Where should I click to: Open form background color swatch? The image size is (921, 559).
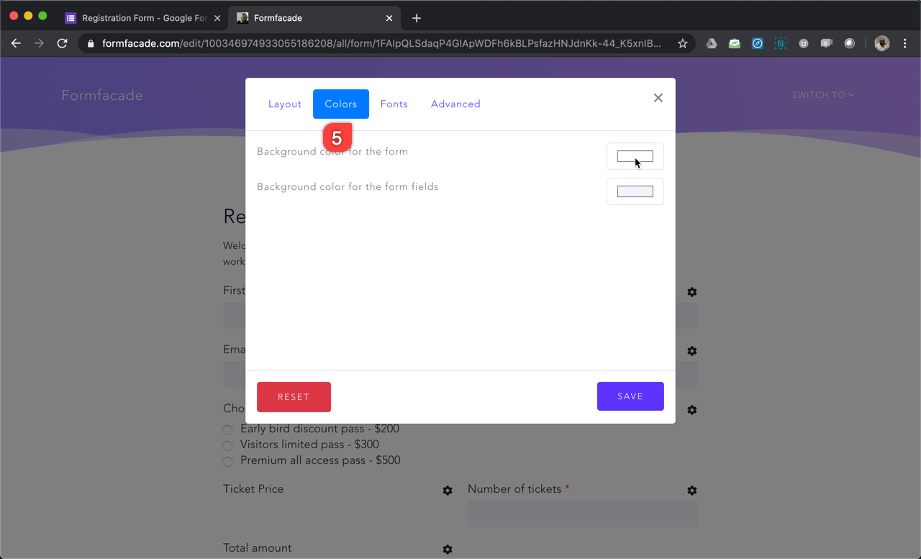[x=635, y=156]
